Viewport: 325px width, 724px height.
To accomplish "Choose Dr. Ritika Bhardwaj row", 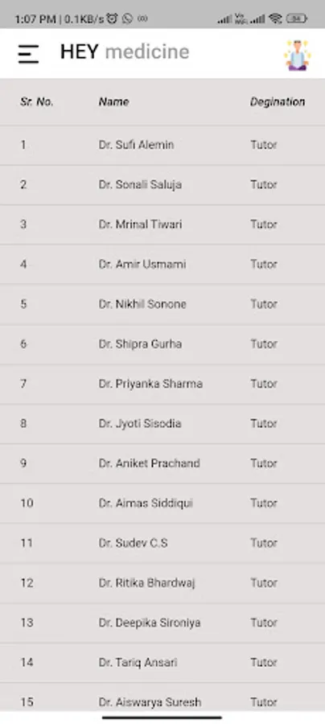I will (x=162, y=582).
